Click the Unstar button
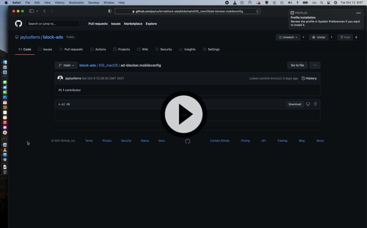This screenshot has height=228, width=367. coord(319,37)
